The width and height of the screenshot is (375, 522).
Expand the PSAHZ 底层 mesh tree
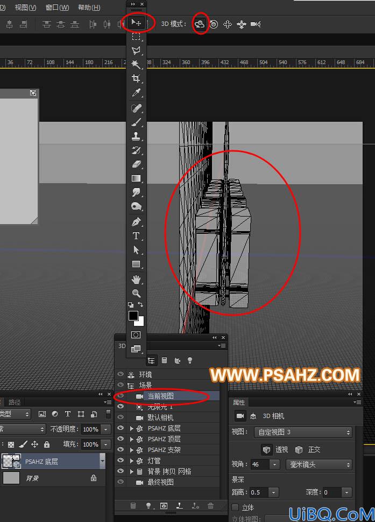click(x=132, y=428)
